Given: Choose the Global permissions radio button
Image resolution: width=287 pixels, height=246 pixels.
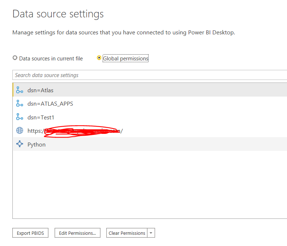Looking at the screenshot, I should (99, 58).
